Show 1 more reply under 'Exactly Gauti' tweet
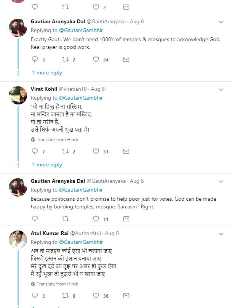The width and height of the screenshot is (232, 308). 47,73
